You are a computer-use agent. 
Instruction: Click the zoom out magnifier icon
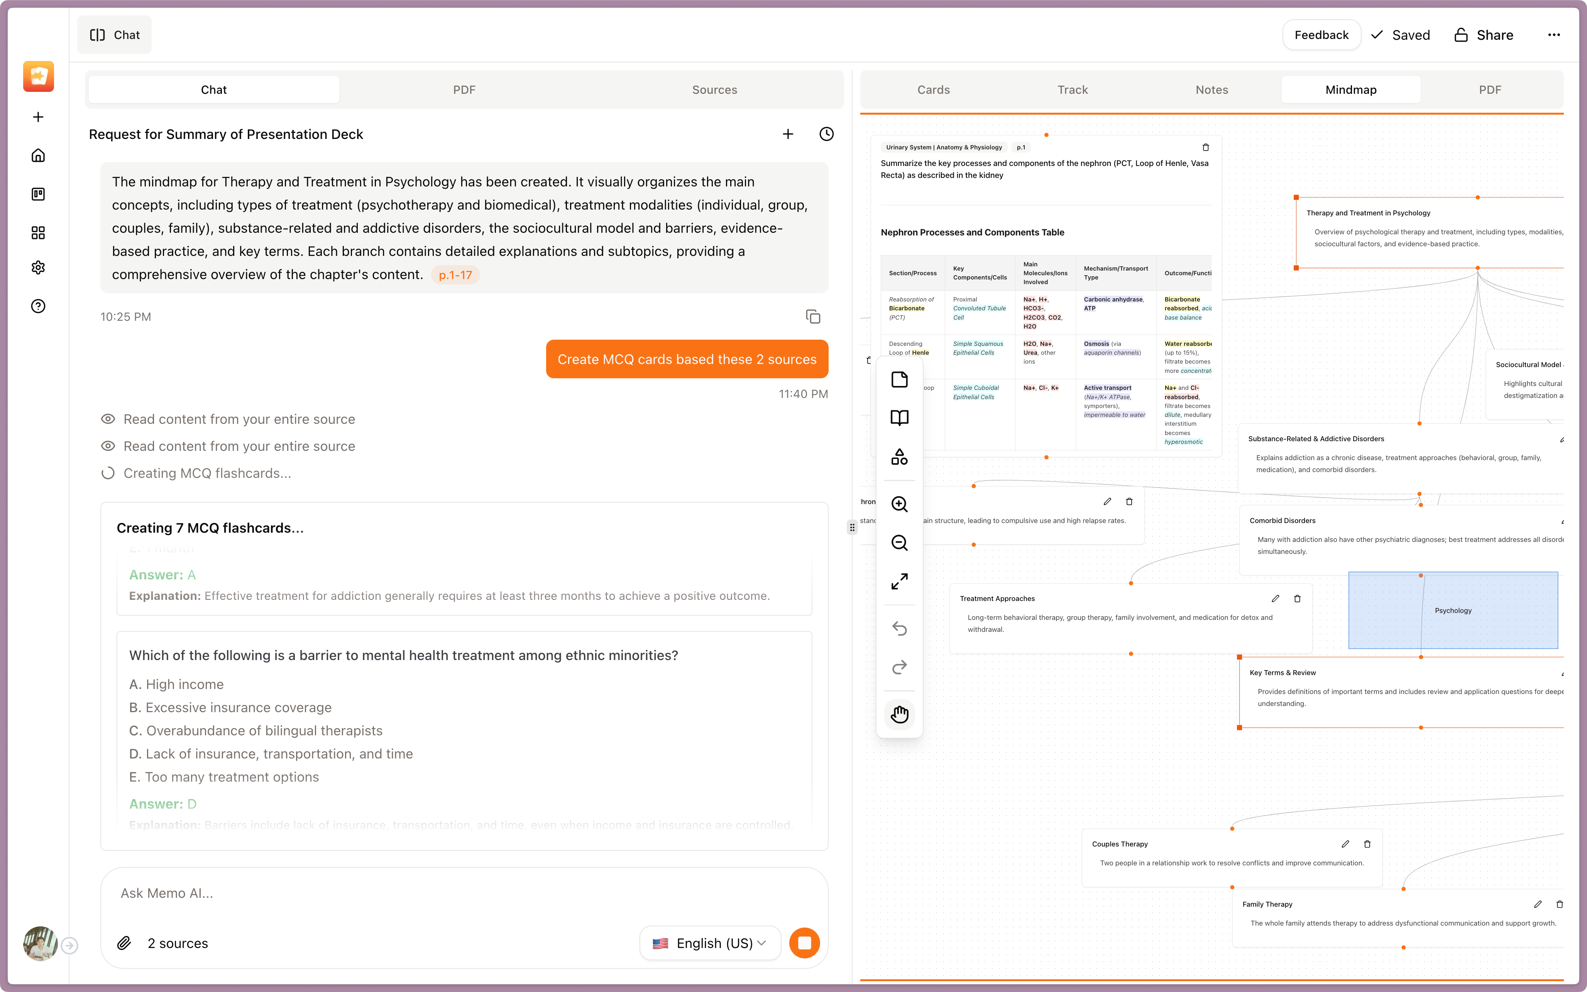[899, 543]
